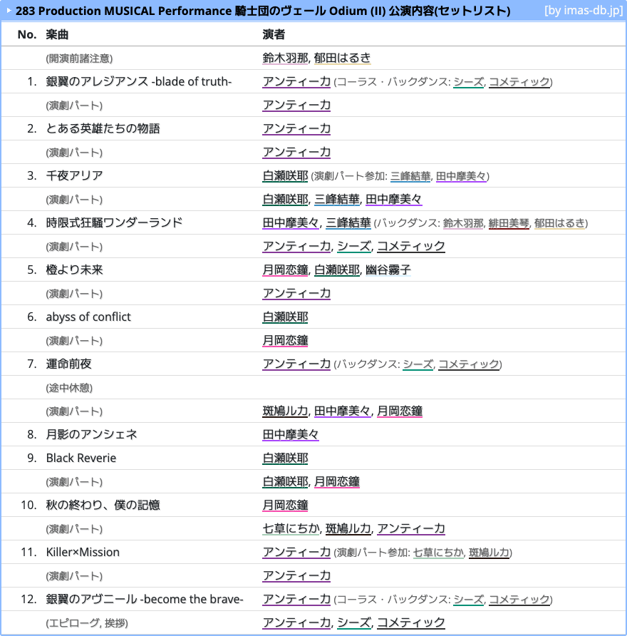Viewport: 627px width, 636px height.
Task: Open 白瀬咲耶 link in the 千夜アリア row
Action: click(x=285, y=175)
